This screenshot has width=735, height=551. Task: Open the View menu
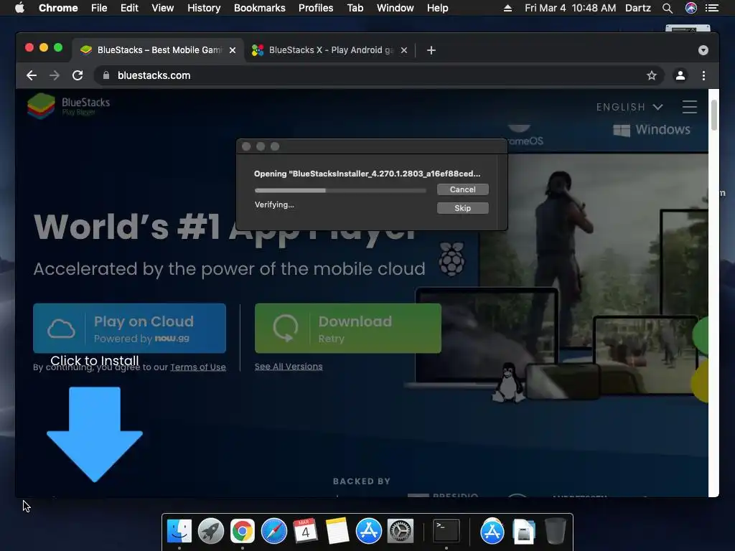pos(163,8)
